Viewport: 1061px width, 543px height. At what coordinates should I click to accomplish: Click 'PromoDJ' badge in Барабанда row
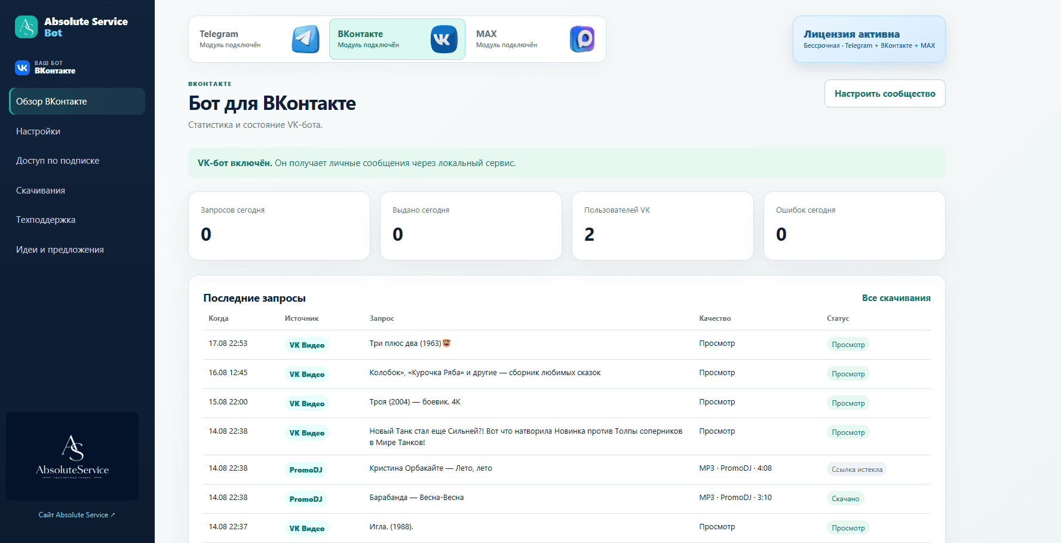306,499
